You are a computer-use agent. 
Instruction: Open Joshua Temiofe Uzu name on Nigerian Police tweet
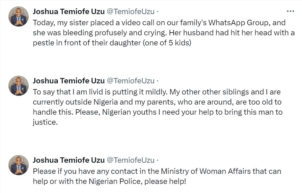click(68, 160)
